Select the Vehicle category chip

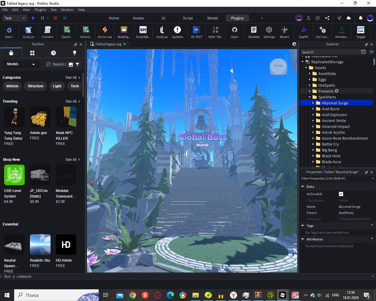(12, 86)
